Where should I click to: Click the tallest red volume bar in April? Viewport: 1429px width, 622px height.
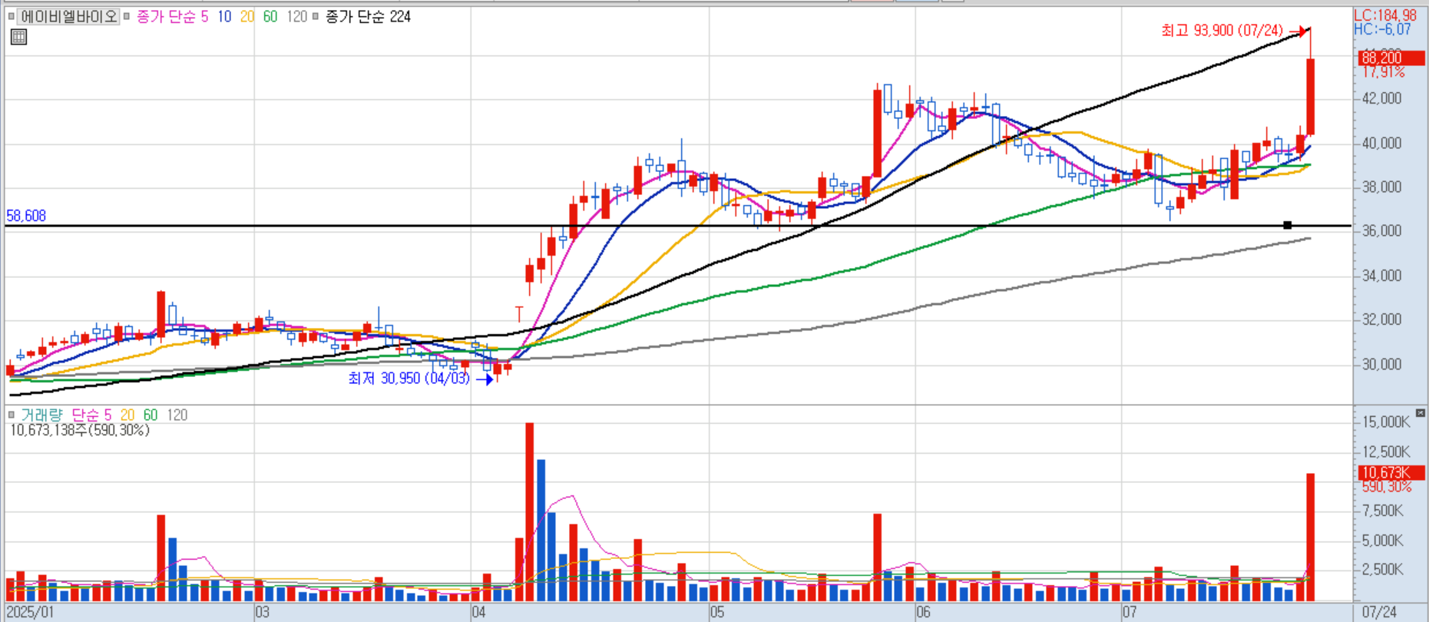tap(530, 511)
